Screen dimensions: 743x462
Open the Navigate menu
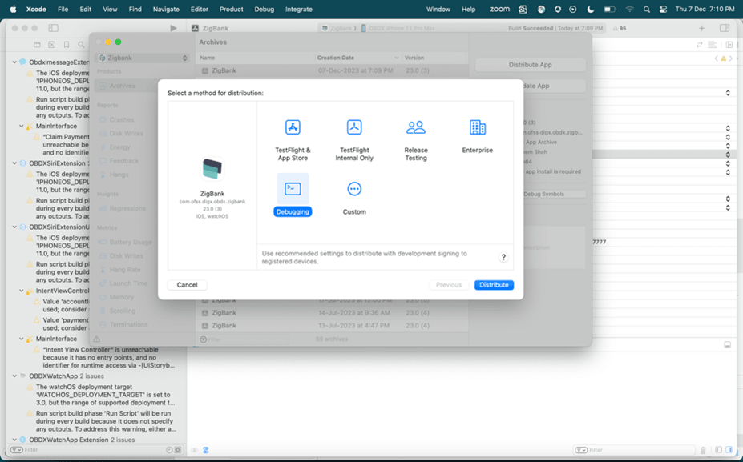point(166,9)
